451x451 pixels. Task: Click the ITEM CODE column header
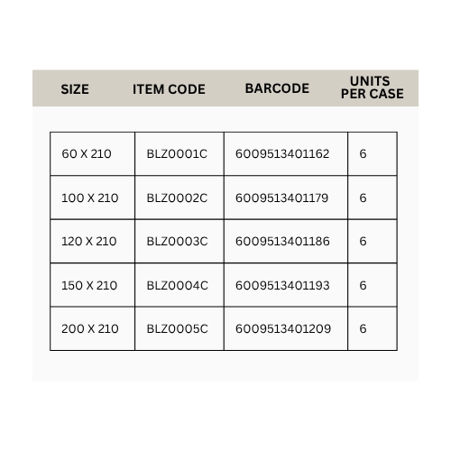169,89
